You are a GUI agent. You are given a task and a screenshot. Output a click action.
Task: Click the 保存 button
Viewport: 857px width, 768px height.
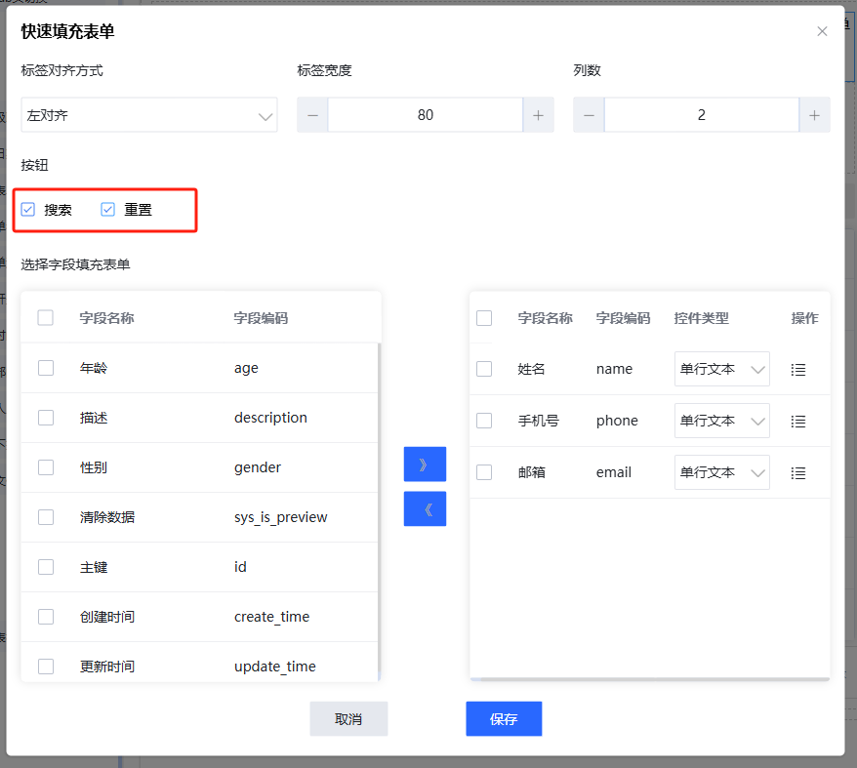coord(504,719)
